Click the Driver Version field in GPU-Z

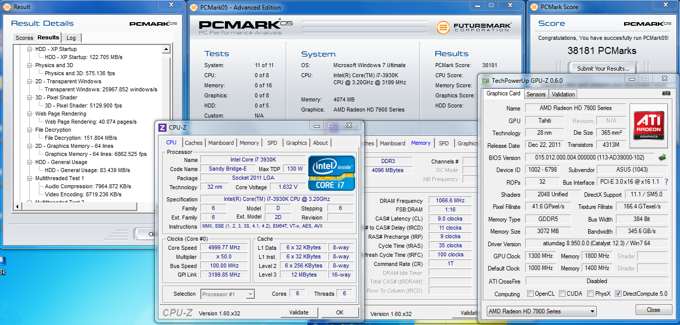coord(597,244)
